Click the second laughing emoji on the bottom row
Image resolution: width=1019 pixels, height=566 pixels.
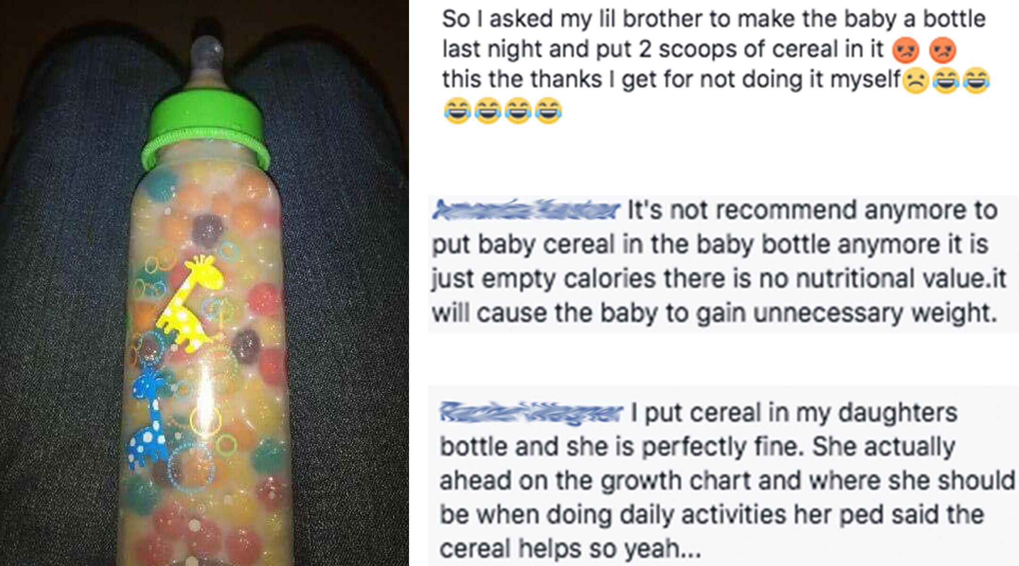pyautogui.click(x=487, y=110)
